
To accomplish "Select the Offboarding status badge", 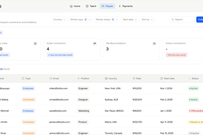I will coord(196,111).
